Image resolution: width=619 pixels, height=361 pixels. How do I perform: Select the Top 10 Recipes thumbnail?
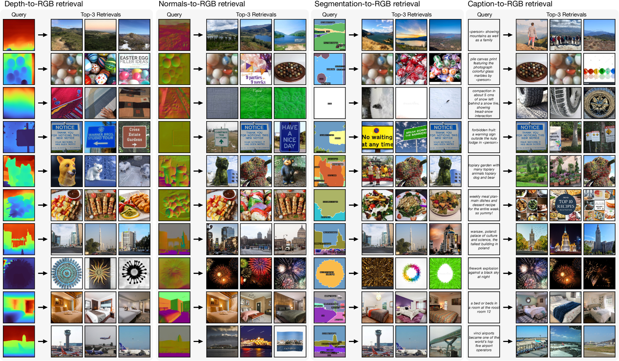point(565,205)
